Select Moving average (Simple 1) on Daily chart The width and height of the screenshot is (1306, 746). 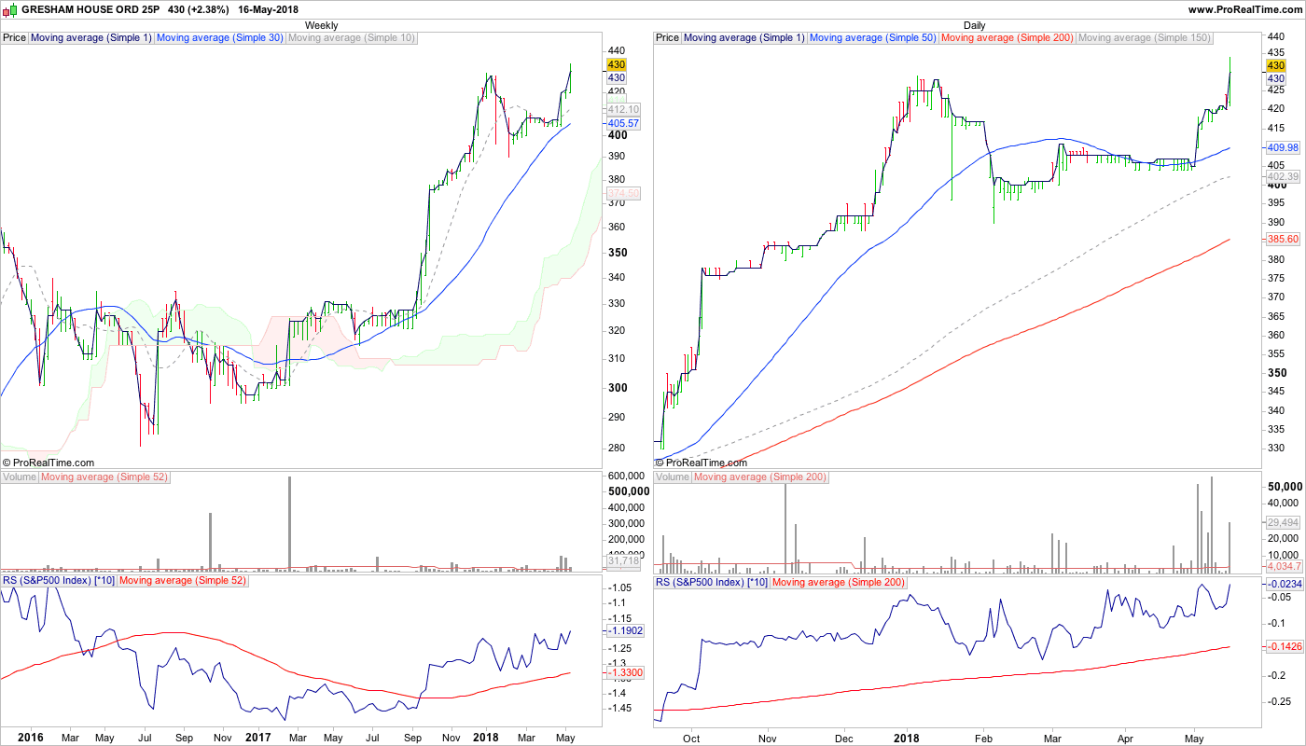click(744, 38)
